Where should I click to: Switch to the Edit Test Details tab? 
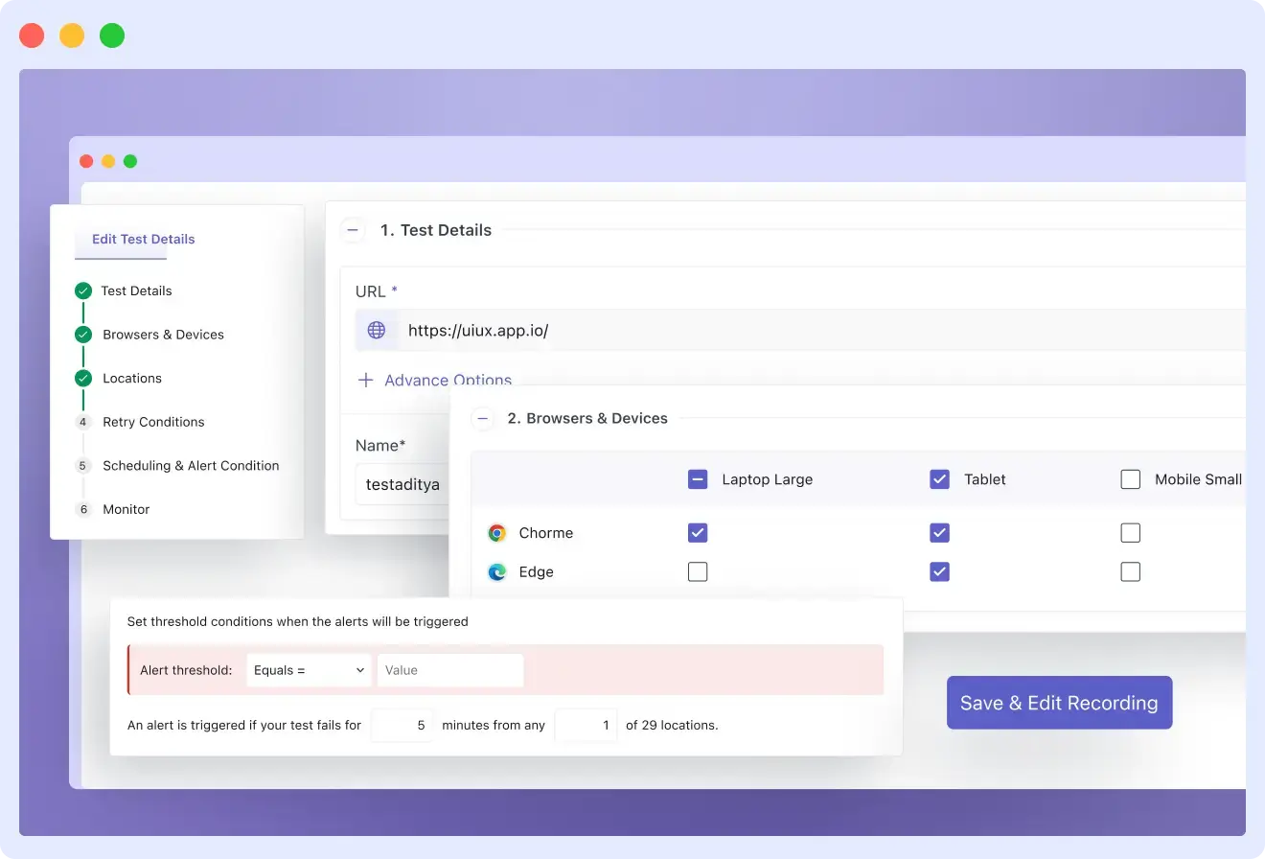coord(142,239)
